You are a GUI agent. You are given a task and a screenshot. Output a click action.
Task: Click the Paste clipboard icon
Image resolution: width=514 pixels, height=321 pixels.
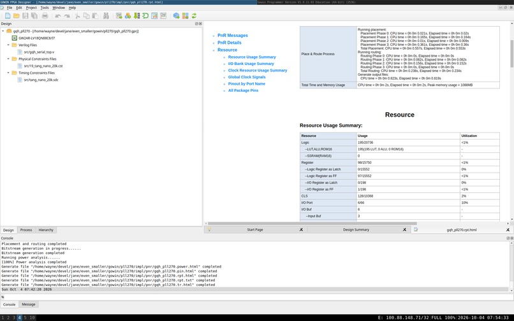click(x=95, y=16)
